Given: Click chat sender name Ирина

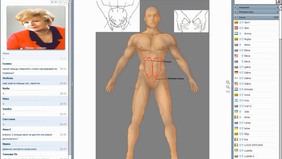Looking at the screenshot, I should [x=6, y=144].
